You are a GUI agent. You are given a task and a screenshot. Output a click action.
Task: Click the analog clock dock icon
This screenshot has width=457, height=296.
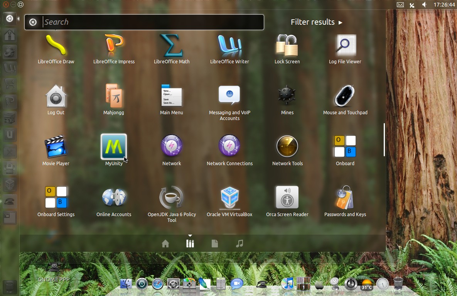[x=383, y=284]
